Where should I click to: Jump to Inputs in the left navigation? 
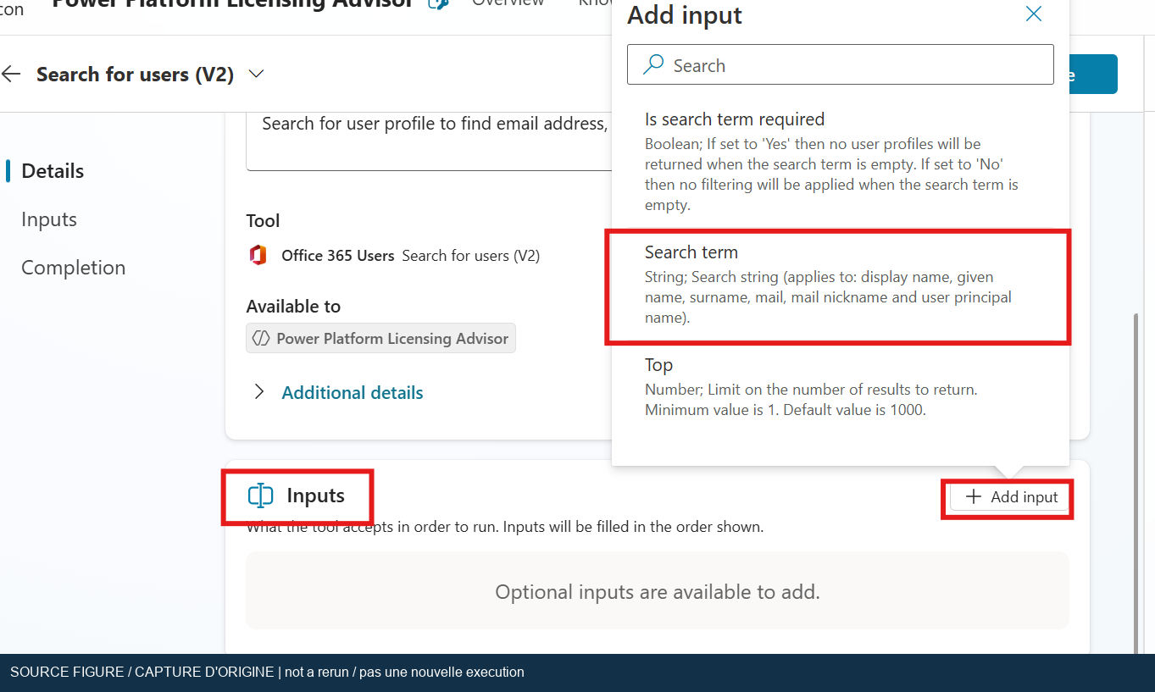49,219
